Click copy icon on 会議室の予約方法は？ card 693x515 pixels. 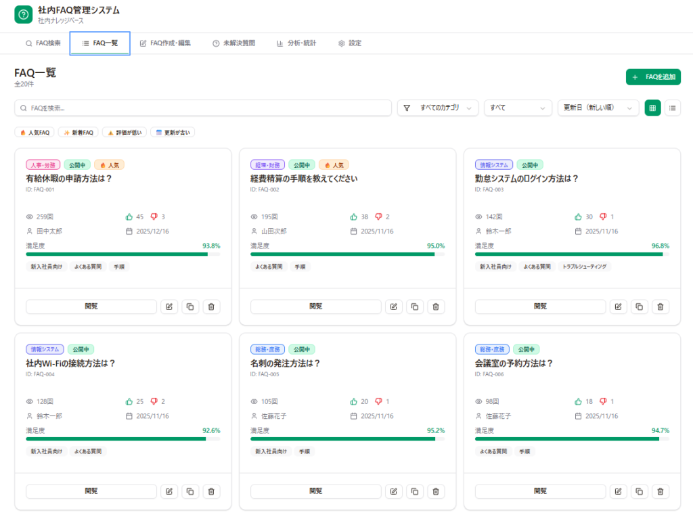pyautogui.click(x=639, y=491)
